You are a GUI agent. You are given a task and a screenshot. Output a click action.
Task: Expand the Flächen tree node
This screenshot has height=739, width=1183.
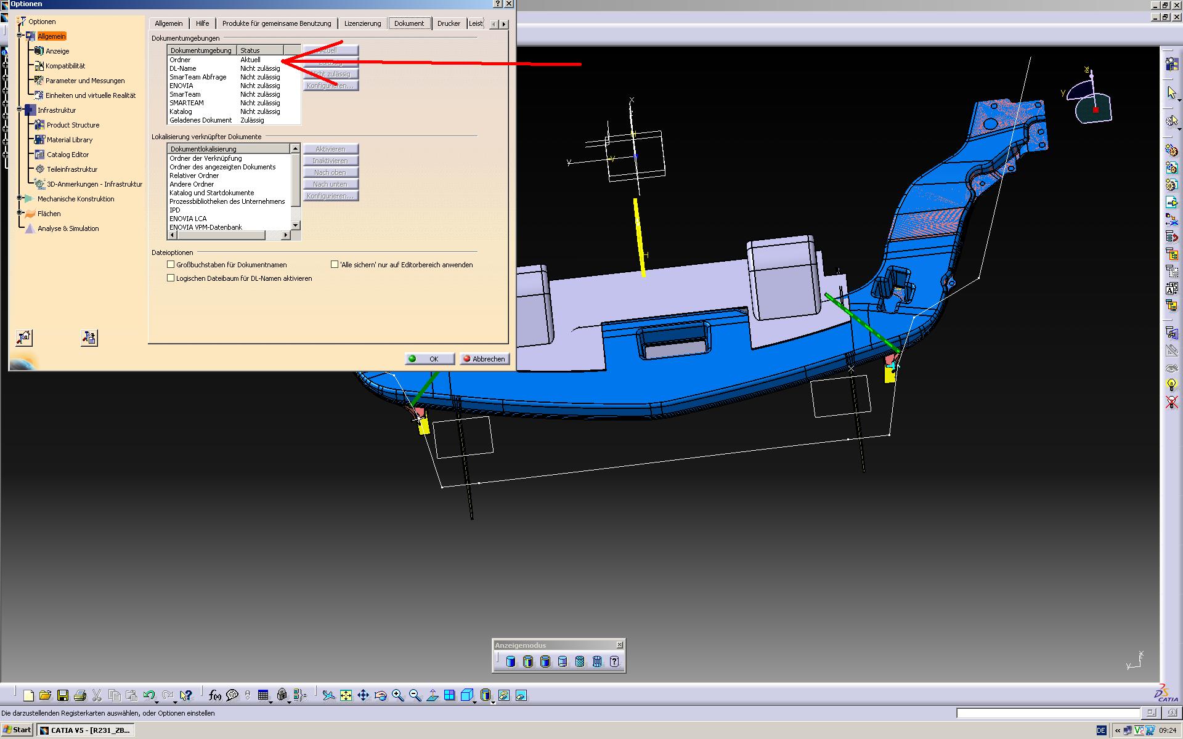tap(20, 213)
